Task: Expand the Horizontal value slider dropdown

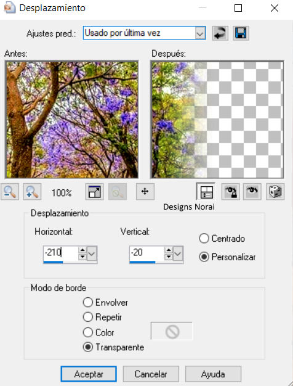Action: tap(92, 253)
